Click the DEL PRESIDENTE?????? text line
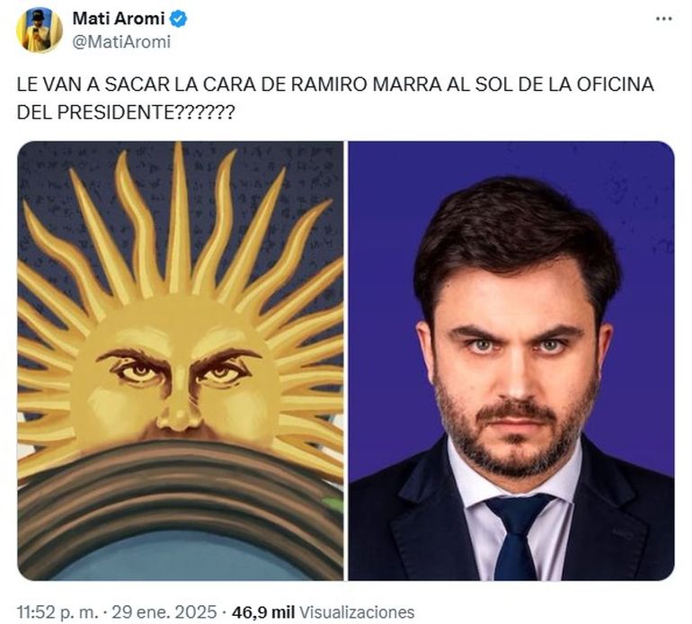Viewport: 692px width, 624px height. click(126, 112)
